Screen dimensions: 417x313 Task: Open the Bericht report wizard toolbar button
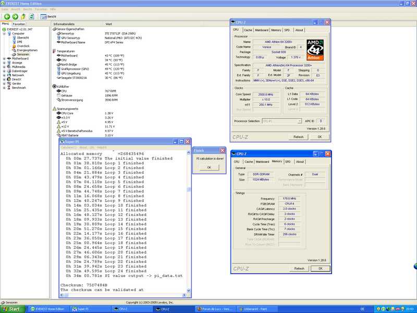tap(48, 17)
